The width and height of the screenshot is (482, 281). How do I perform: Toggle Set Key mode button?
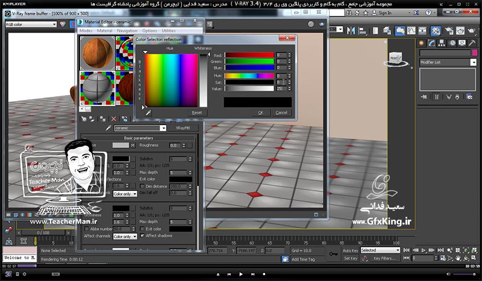point(350,258)
